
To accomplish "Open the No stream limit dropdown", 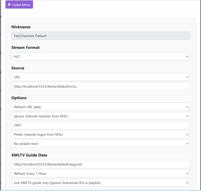I will [x=101, y=144].
